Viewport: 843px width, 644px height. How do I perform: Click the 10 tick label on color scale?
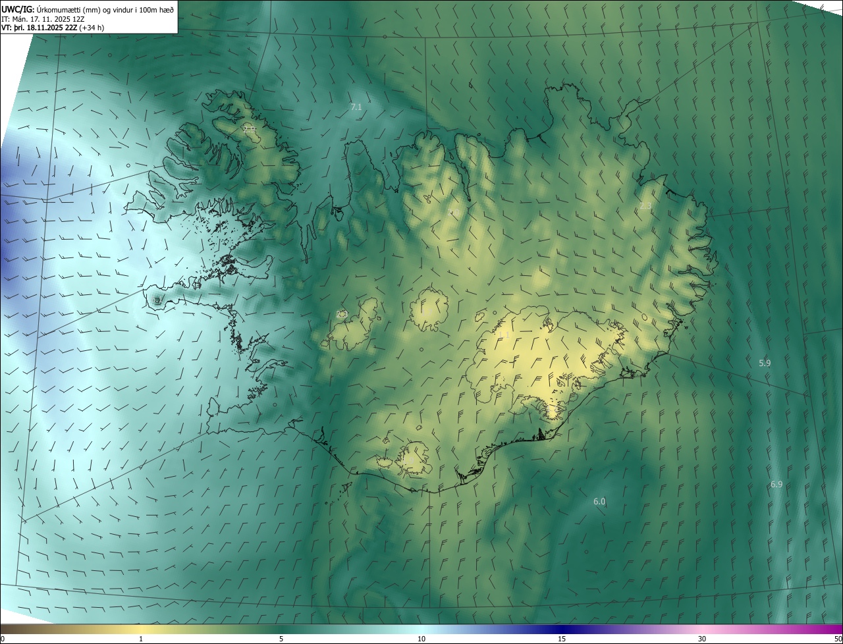pyautogui.click(x=421, y=639)
